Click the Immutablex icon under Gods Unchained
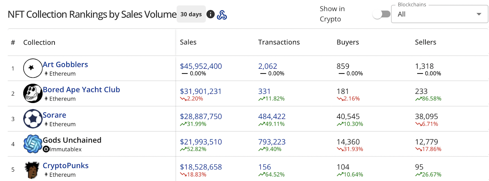Screen dimensions: 489x181 [x=46, y=149]
